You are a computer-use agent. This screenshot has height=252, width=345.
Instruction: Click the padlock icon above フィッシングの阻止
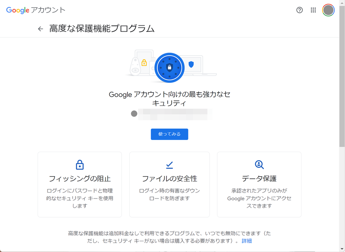80,165
